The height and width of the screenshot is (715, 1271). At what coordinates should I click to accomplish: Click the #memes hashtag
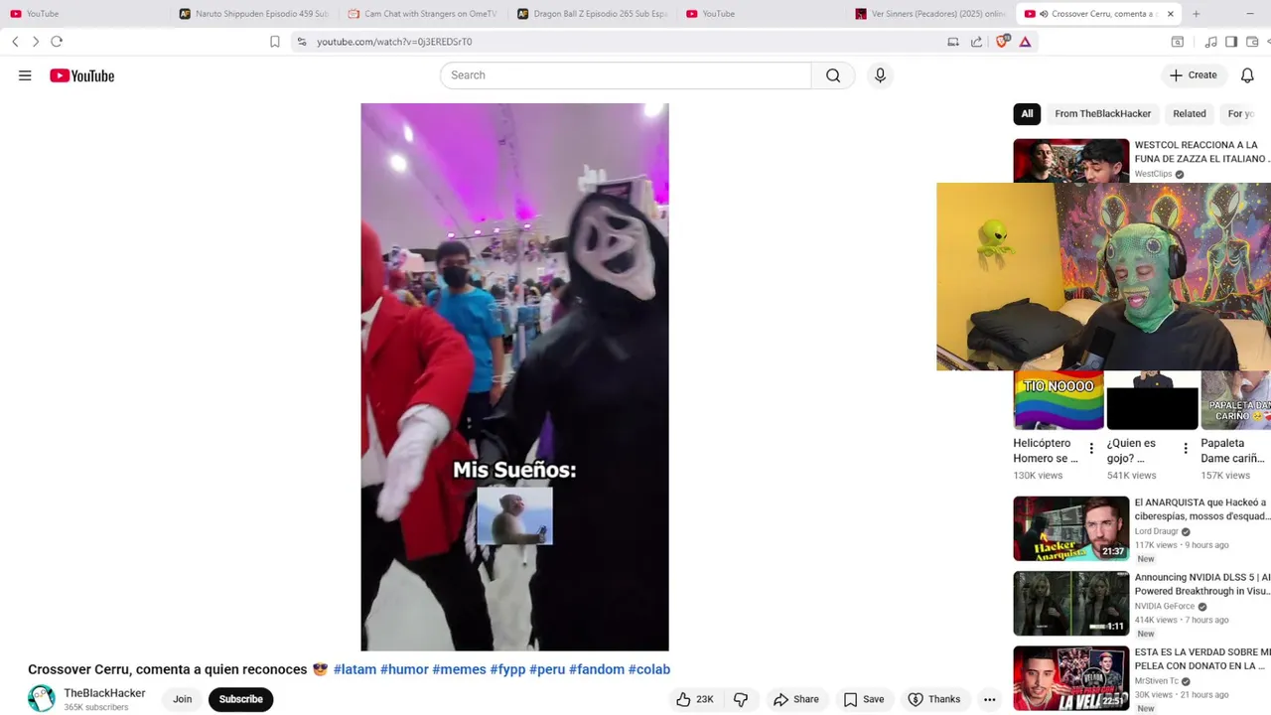[x=459, y=669]
